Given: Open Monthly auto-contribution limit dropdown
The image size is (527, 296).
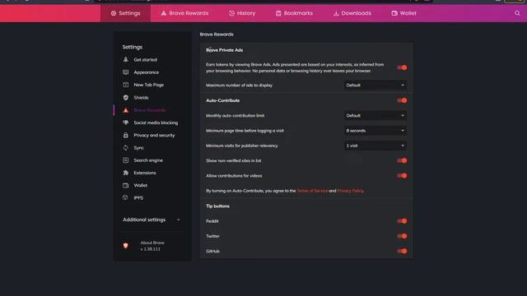Looking at the screenshot, I should pos(375,115).
